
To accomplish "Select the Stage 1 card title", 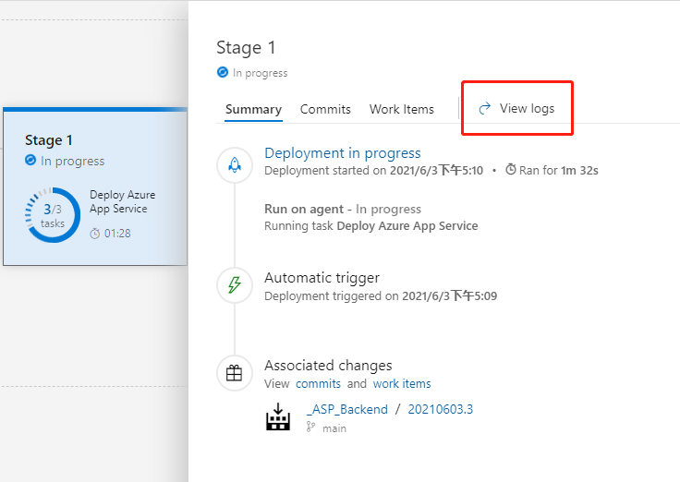I will pyautogui.click(x=49, y=140).
